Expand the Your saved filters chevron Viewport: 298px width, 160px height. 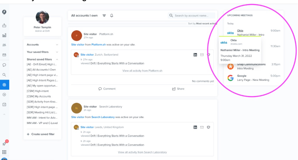(57, 52)
